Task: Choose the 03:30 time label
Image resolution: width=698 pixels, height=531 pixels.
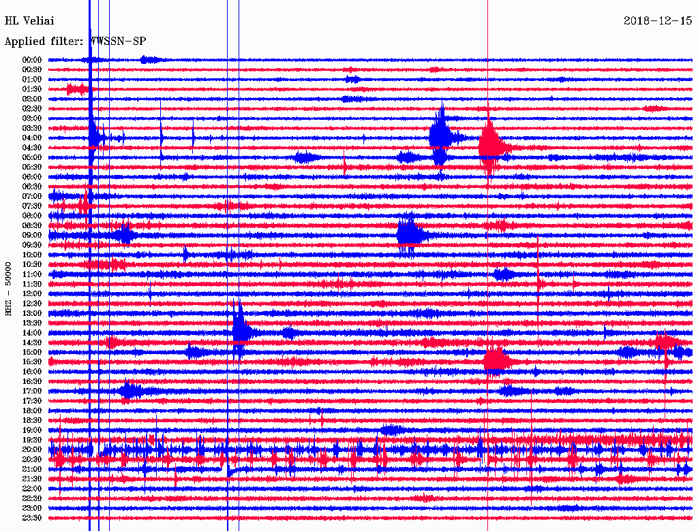Action: coord(32,128)
